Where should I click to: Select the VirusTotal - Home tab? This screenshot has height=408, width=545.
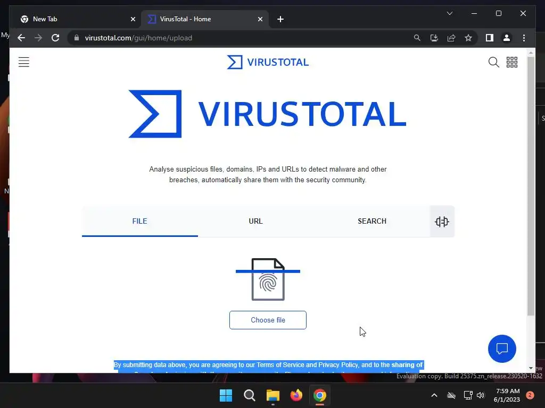(205, 19)
